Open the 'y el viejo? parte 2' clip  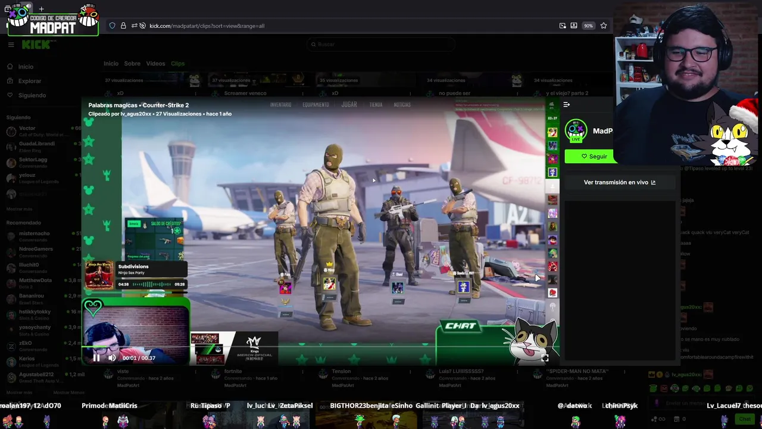[x=567, y=93]
